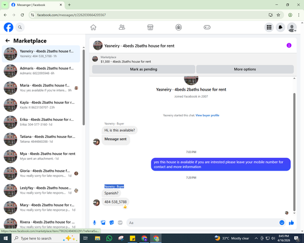The image size is (304, 243).
Task: Open Maria conversation in list
Action: point(41,87)
